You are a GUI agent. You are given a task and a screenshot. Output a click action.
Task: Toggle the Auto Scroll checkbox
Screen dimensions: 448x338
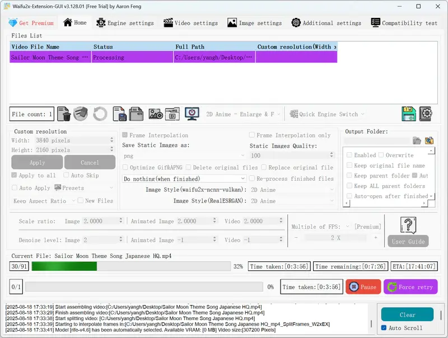(x=384, y=328)
